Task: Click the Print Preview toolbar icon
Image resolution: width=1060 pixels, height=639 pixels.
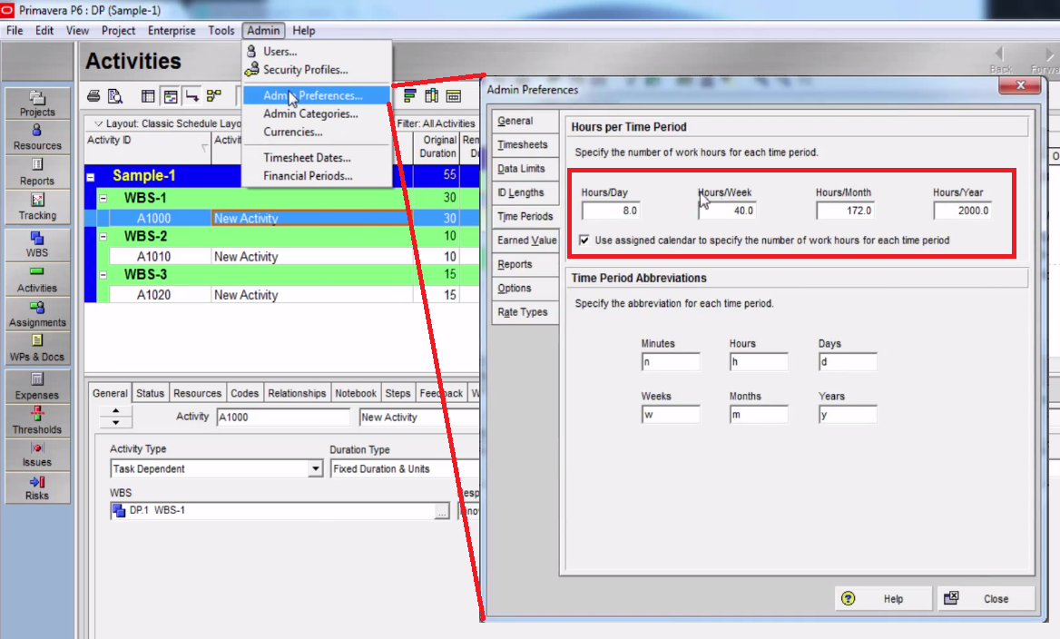Action: click(x=115, y=96)
